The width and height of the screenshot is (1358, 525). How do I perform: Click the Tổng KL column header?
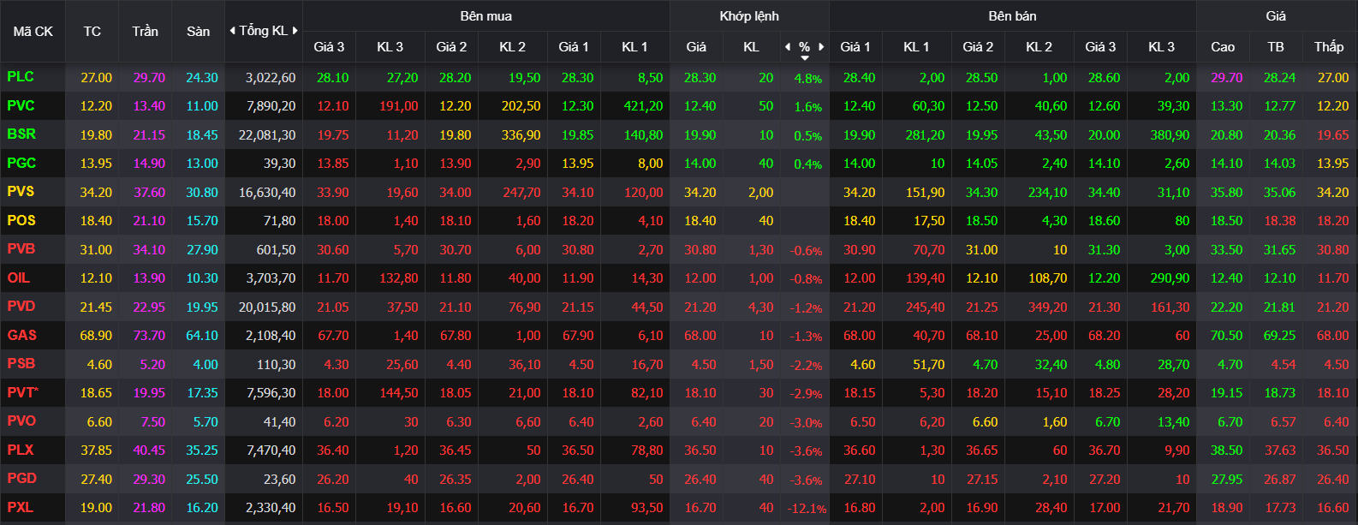[264, 31]
